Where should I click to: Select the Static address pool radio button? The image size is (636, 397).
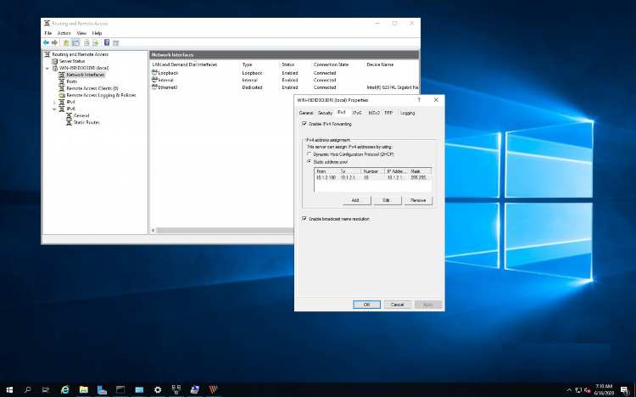(310, 161)
